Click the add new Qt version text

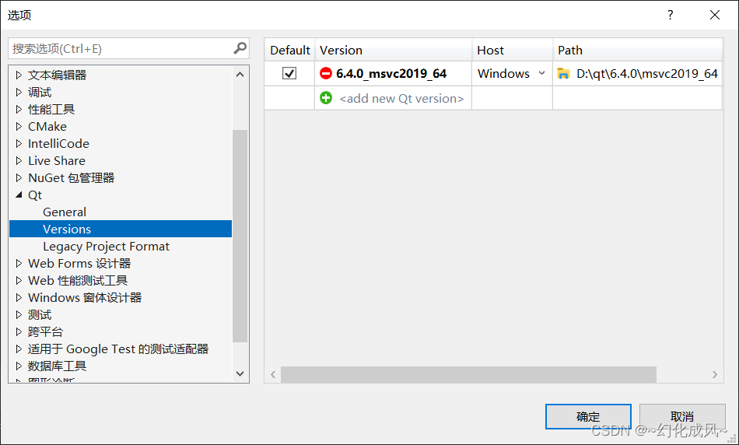coord(401,99)
